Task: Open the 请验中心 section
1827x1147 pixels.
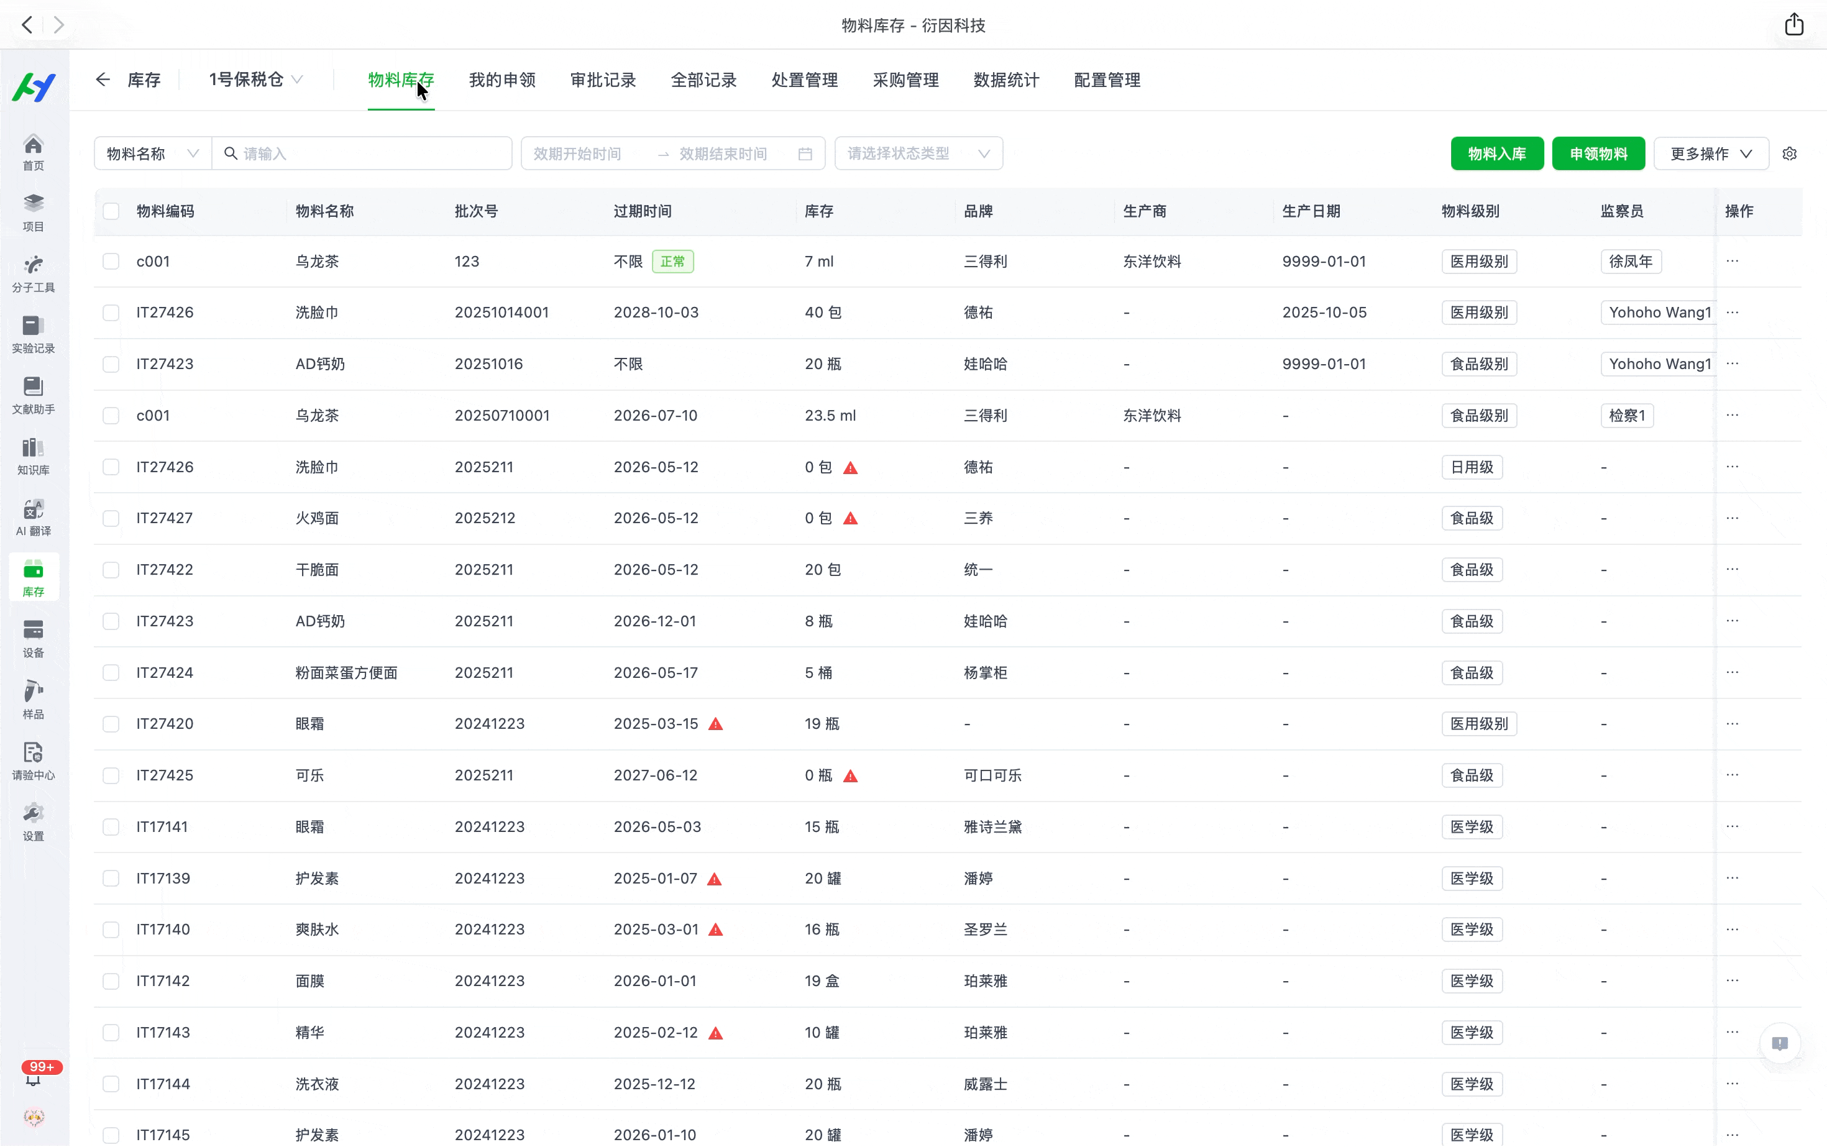Action: coord(34,759)
